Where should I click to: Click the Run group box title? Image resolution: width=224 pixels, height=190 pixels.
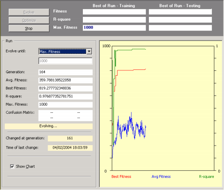click(9, 41)
